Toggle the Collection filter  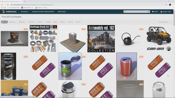click(62, 22)
